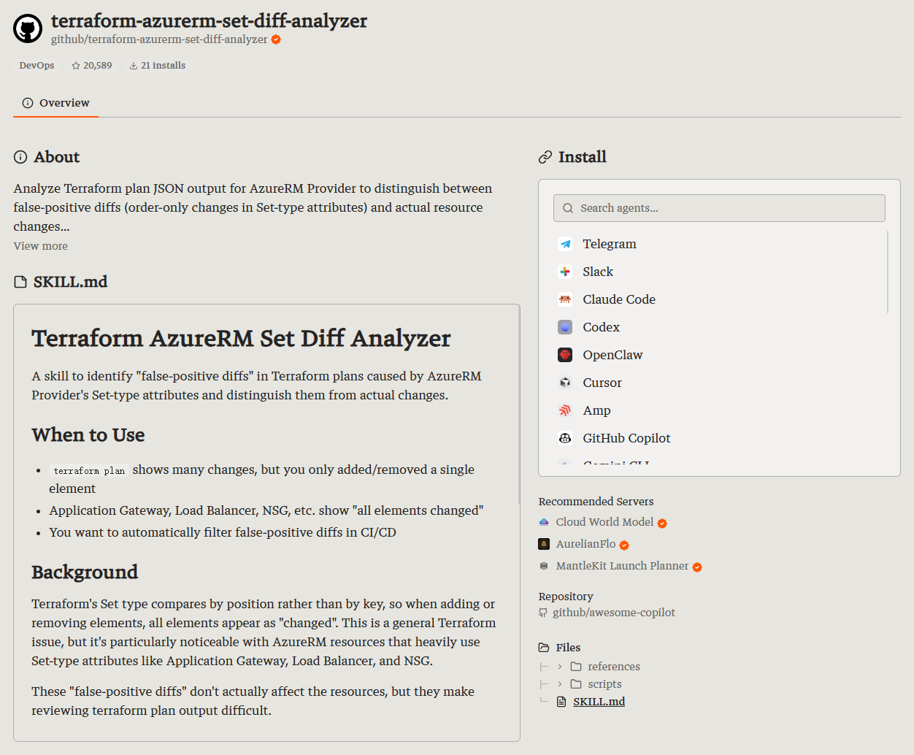Click the folder icon beside Files heading

coord(544,648)
